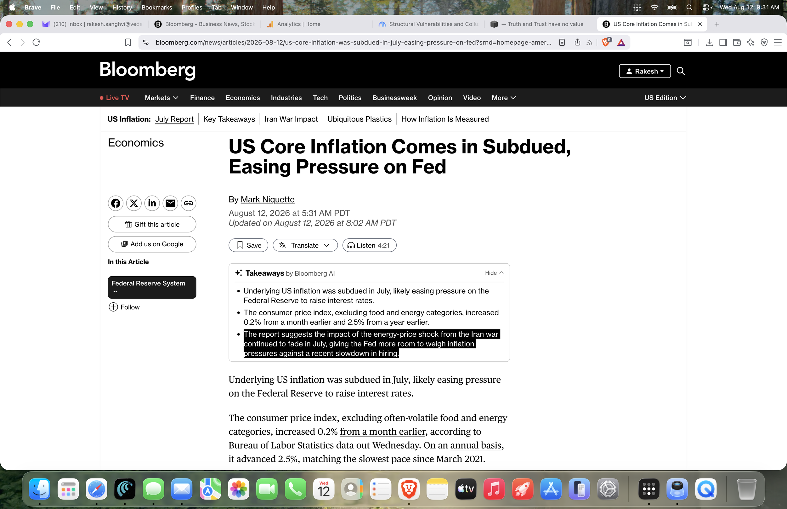Copy article link icon
This screenshot has height=509, width=787.
[188, 203]
